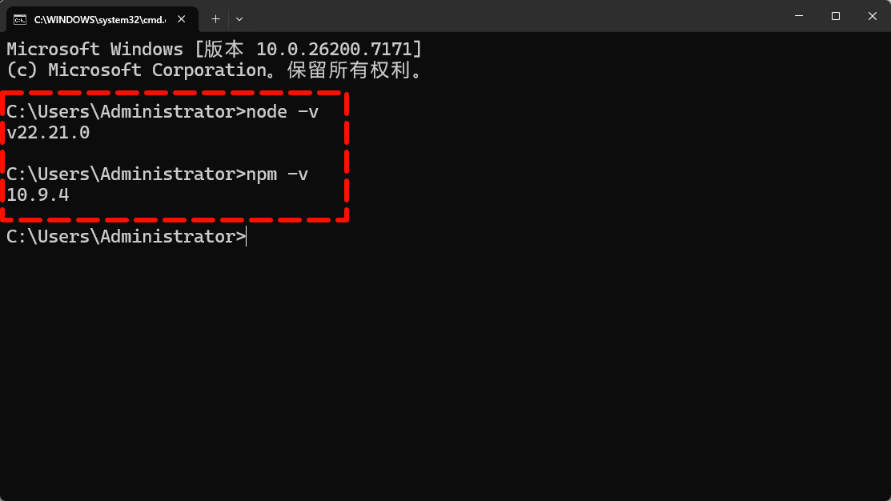Click the v22.21.0 version output
This screenshot has height=501, width=891.
(48, 133)
